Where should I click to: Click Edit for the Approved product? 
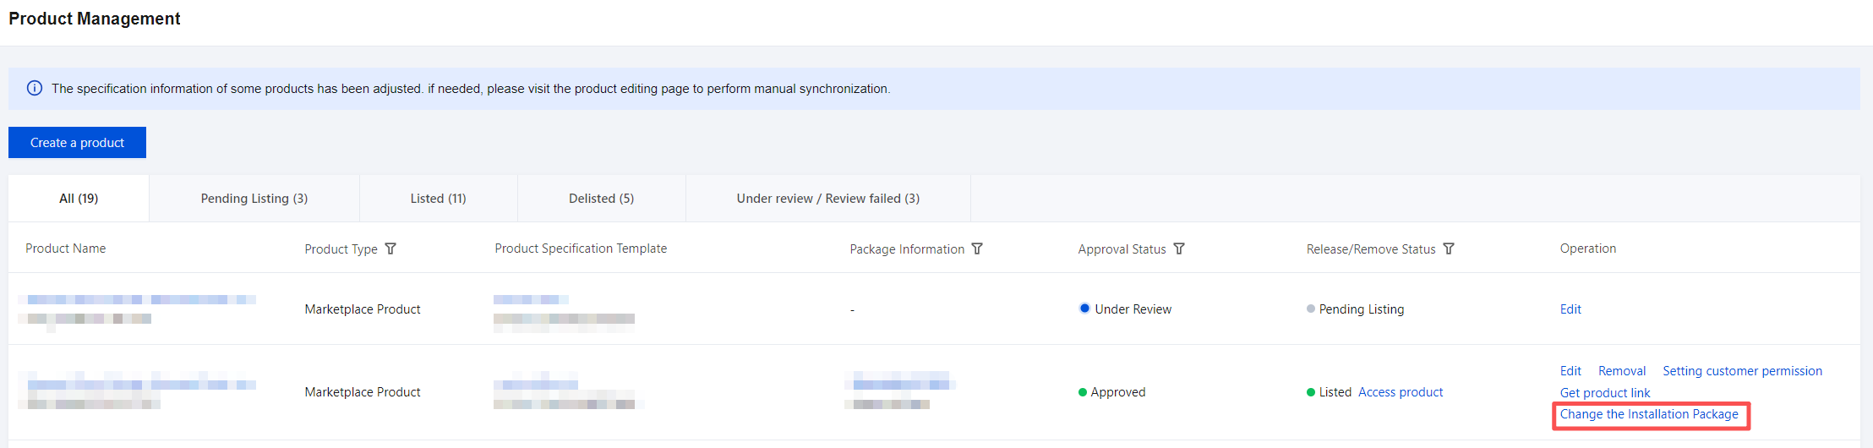pyautogui.click(x=1570, y=371)
